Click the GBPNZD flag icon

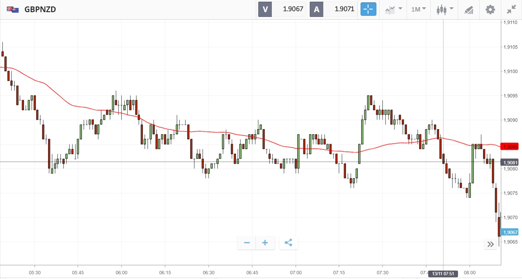click(x=13, y=9)
